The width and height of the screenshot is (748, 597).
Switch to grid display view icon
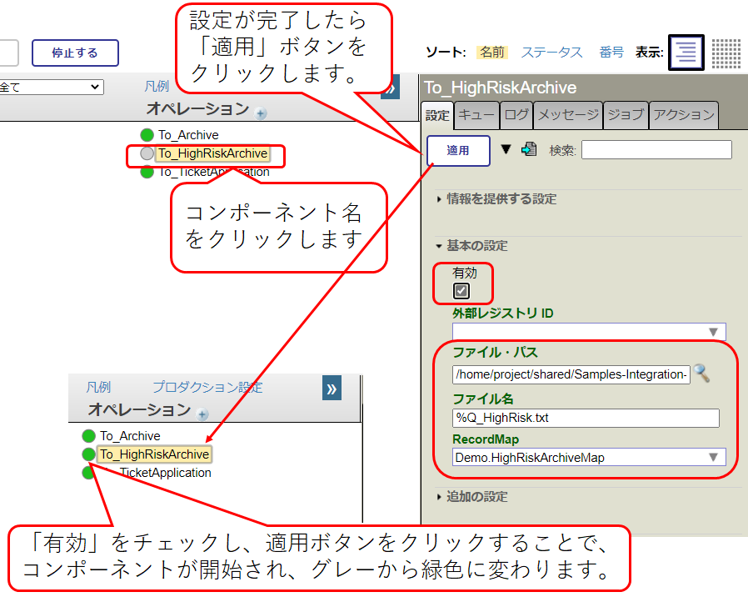(x=726, y=53)
